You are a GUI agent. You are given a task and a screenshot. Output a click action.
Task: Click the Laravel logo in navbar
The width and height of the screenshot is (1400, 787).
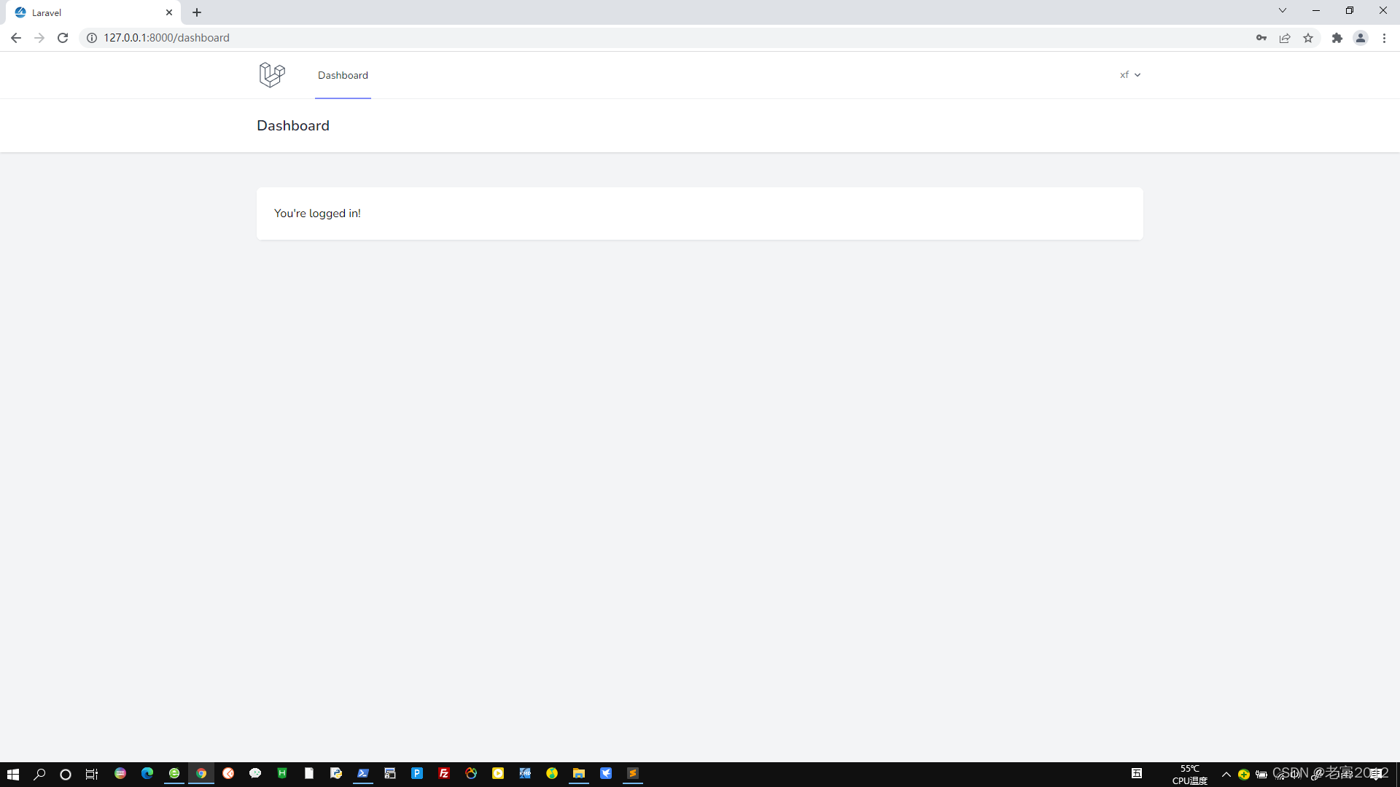click(x=272, y=75)
